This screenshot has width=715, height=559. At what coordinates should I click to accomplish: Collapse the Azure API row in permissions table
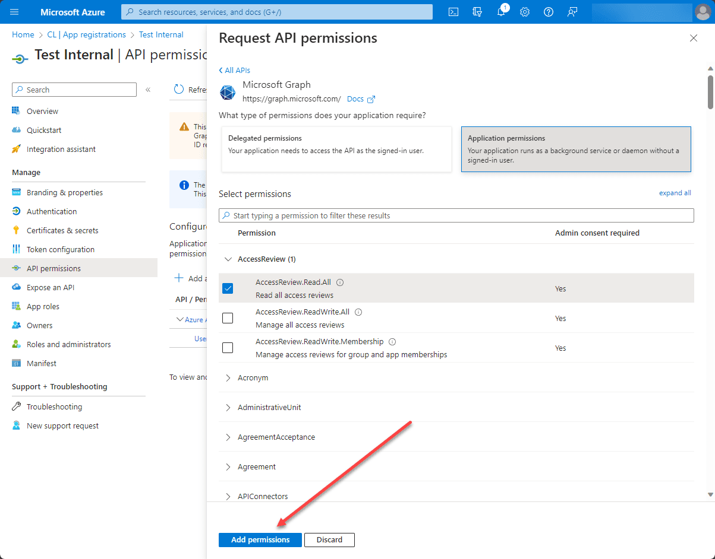coord(180,319)
